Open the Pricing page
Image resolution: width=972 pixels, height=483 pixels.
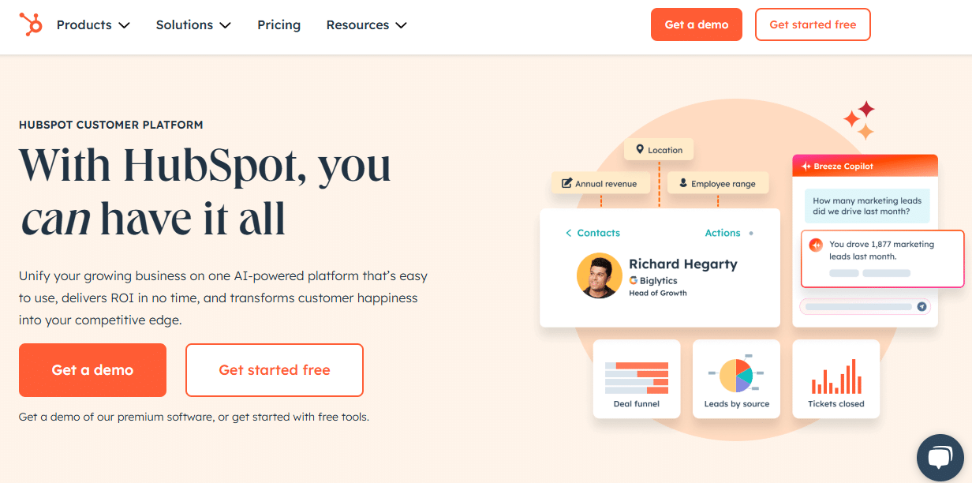tap(279, 25)
